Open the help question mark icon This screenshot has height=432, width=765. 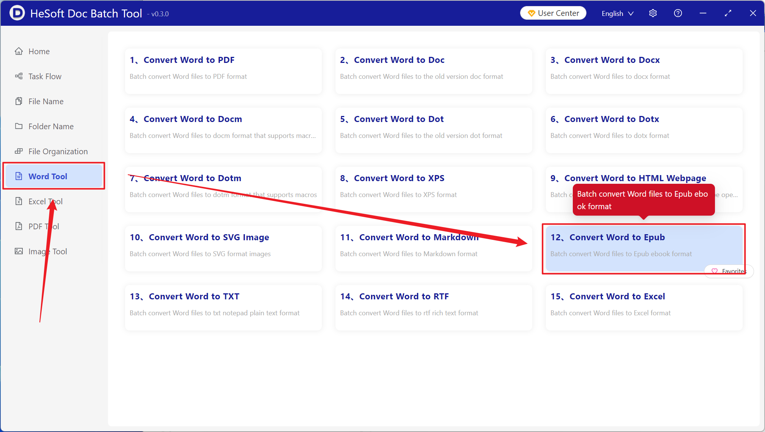[x=678, y=13]
